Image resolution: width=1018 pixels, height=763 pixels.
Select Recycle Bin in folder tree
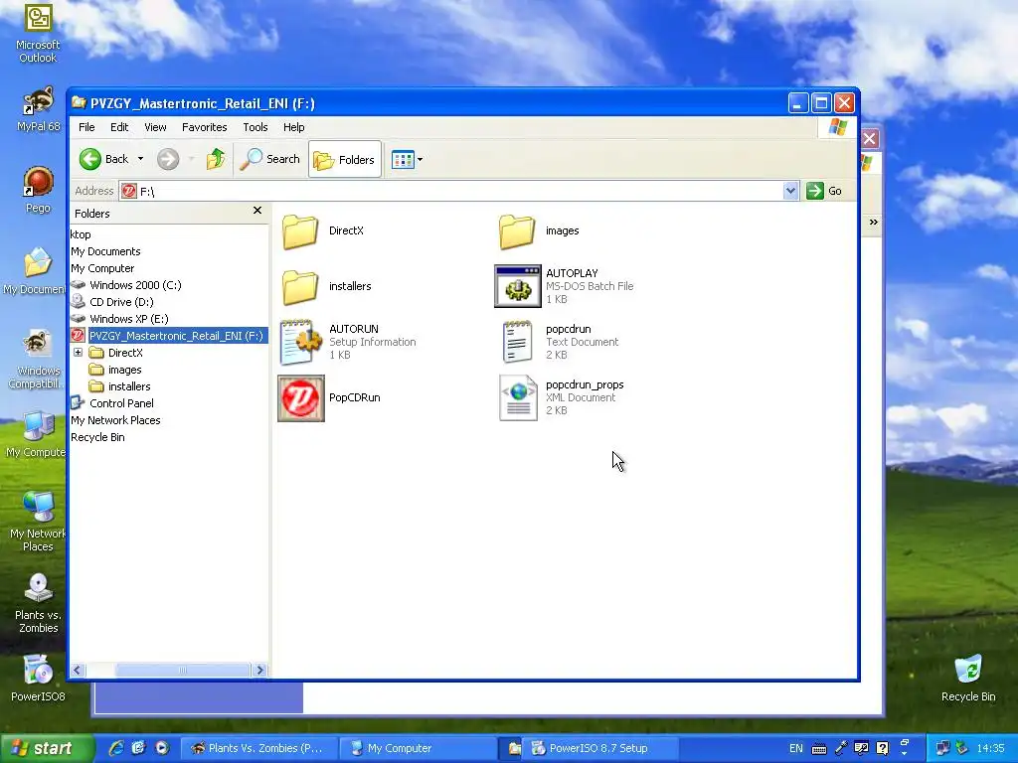97,437
